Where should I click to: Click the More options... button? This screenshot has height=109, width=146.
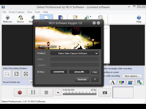click(132, 76)
